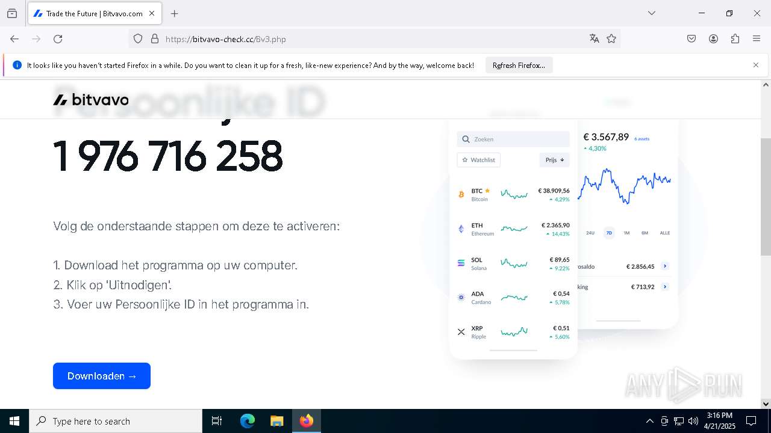Toggle the BTC favorite star
Screen dimensions: 771x433
click(487, 191)
